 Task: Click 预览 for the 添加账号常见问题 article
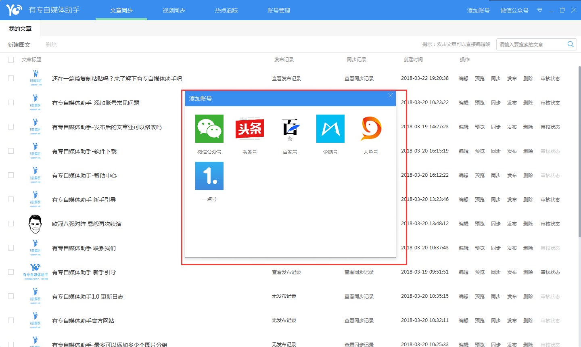click(480, 103)
